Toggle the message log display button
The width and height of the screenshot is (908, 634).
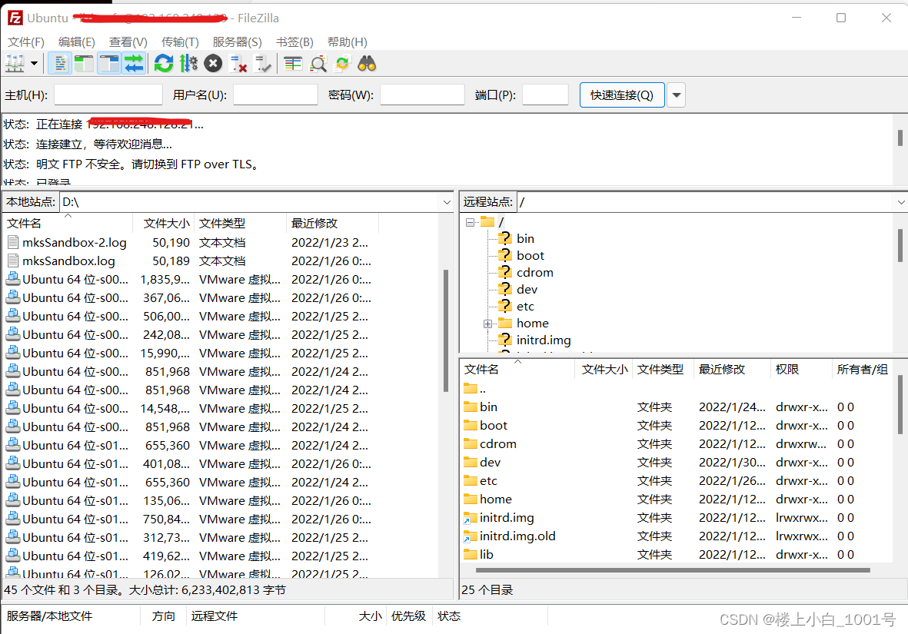[x=60, y=63]
